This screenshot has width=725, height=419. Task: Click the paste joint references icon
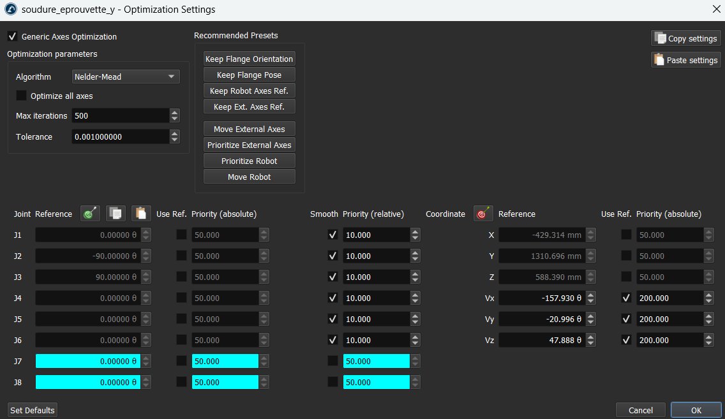(x=141, y=214)
